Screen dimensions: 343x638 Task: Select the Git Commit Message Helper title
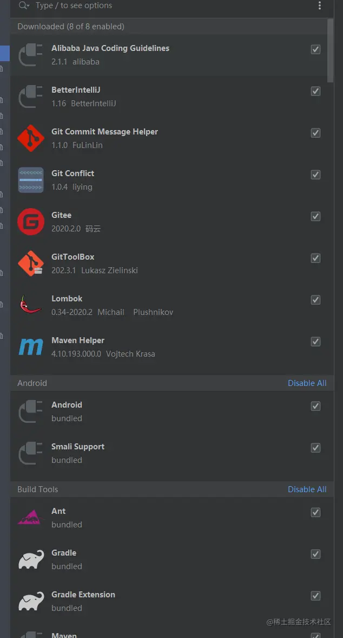coord(105,131)
